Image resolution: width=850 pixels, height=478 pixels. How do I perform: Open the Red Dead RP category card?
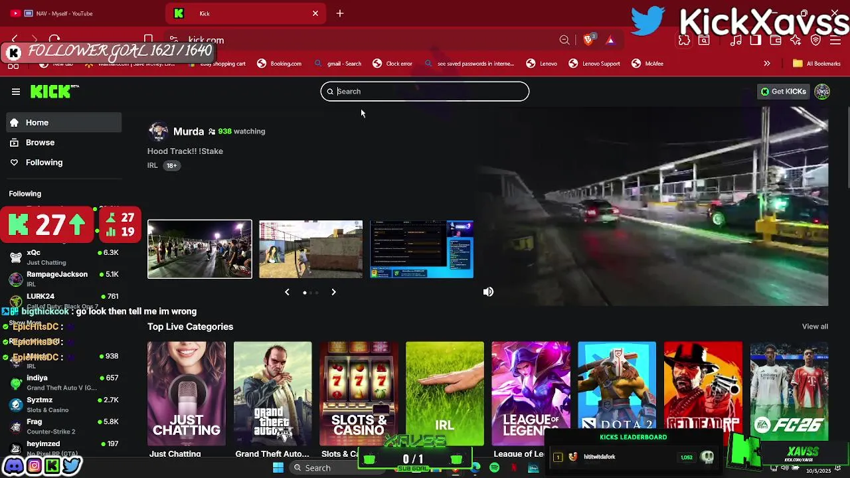[703, 393]
